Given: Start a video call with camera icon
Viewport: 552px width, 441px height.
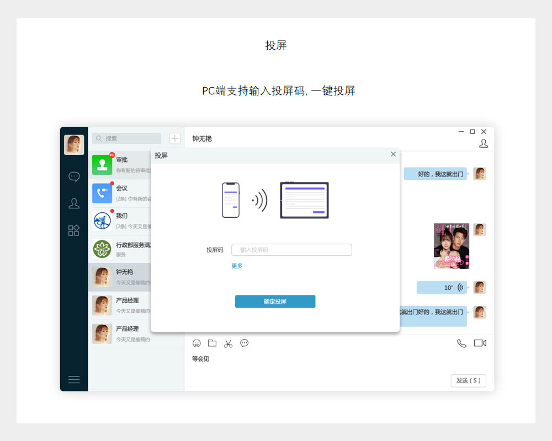Looking at the screenshot, I should (x=480, y=343).
